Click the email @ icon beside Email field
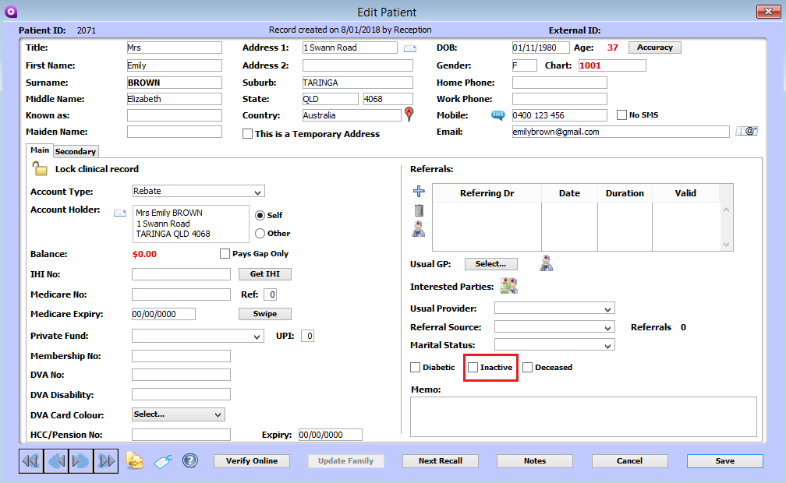 click(747, 132)
